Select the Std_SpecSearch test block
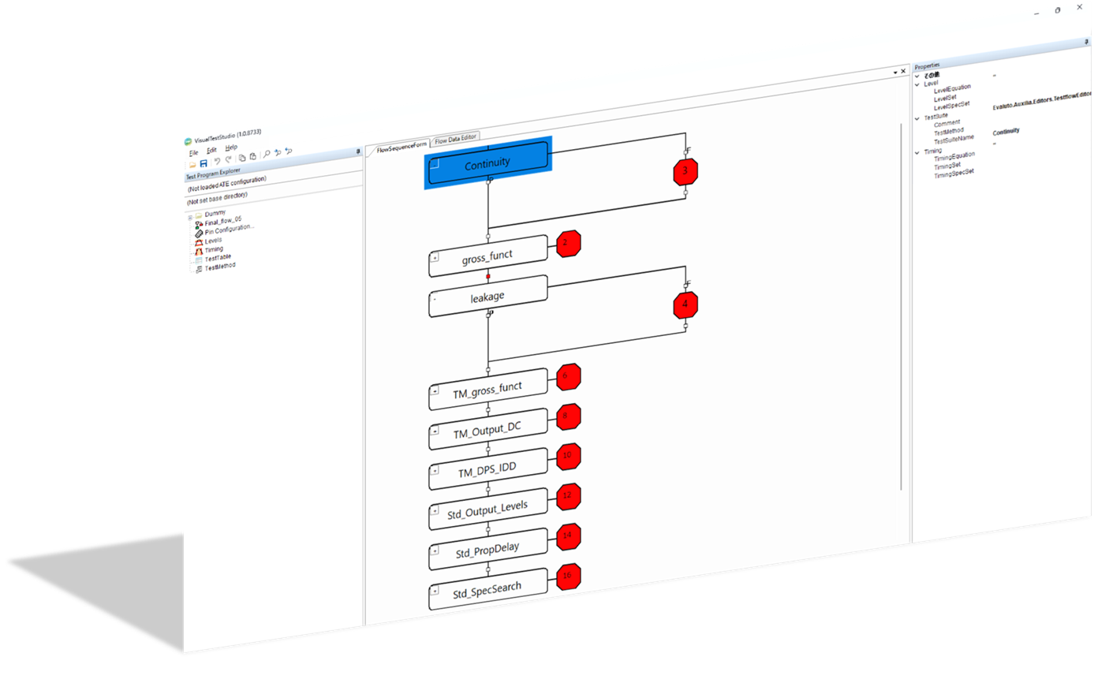Image resolution: width=1098 pixels, height=687 pixels. tap(487, 590)
